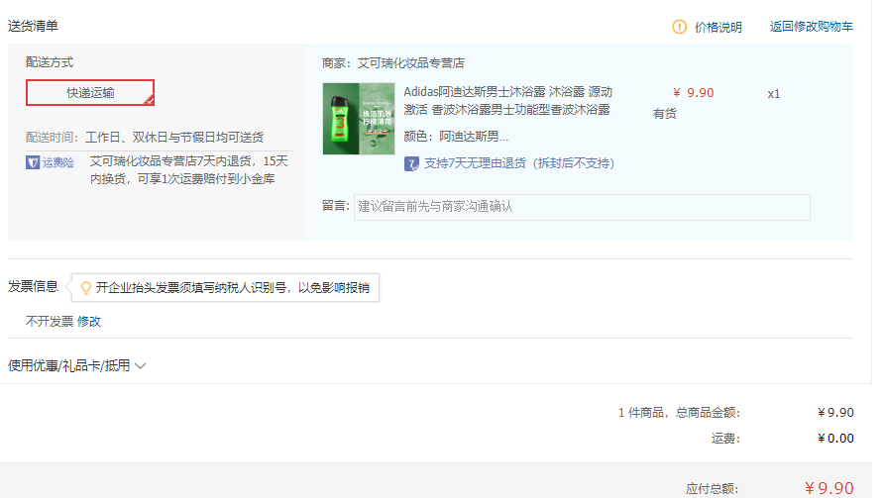Viewport: 883px width, 498px height.
Task: Click the 7-day return badge icon
Action: tap(411, 163)
